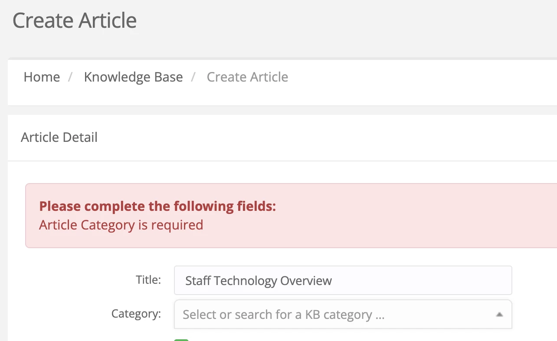Click "Article Category is required" error message
Screen dimensions: 557x341
tap(121, 225)
